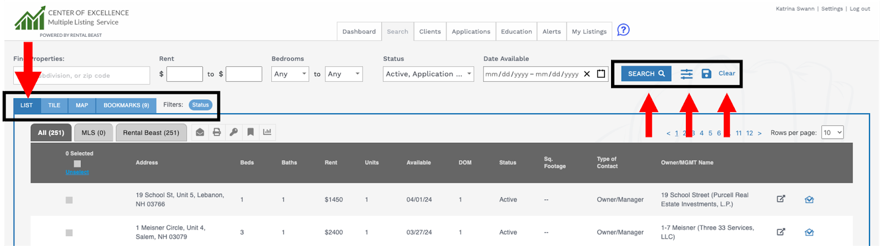Click previous page arrow in pagination
Screen dimensions: 880x246
pyautogui.click(x=668, y=133)
